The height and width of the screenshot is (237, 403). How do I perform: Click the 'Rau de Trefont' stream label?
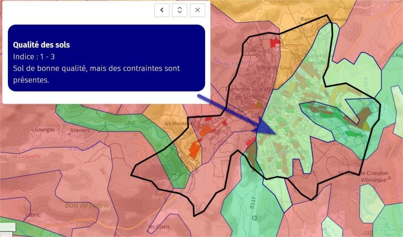coord(232,62)
